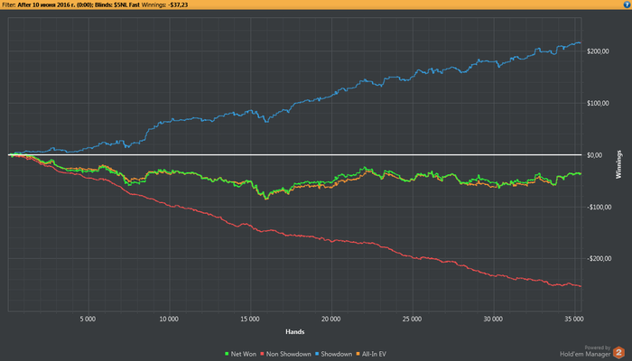This screenshot has width=632, height=361.
Task: Click the 20 000 hands axis label
Action: click(331, 319)
